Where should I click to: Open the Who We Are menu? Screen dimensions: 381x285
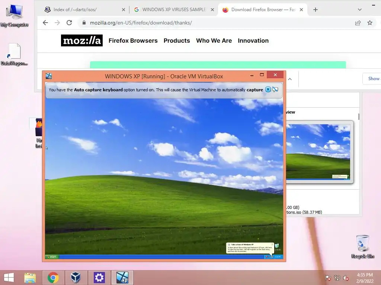pyautogui.click(x=214, y=41)
